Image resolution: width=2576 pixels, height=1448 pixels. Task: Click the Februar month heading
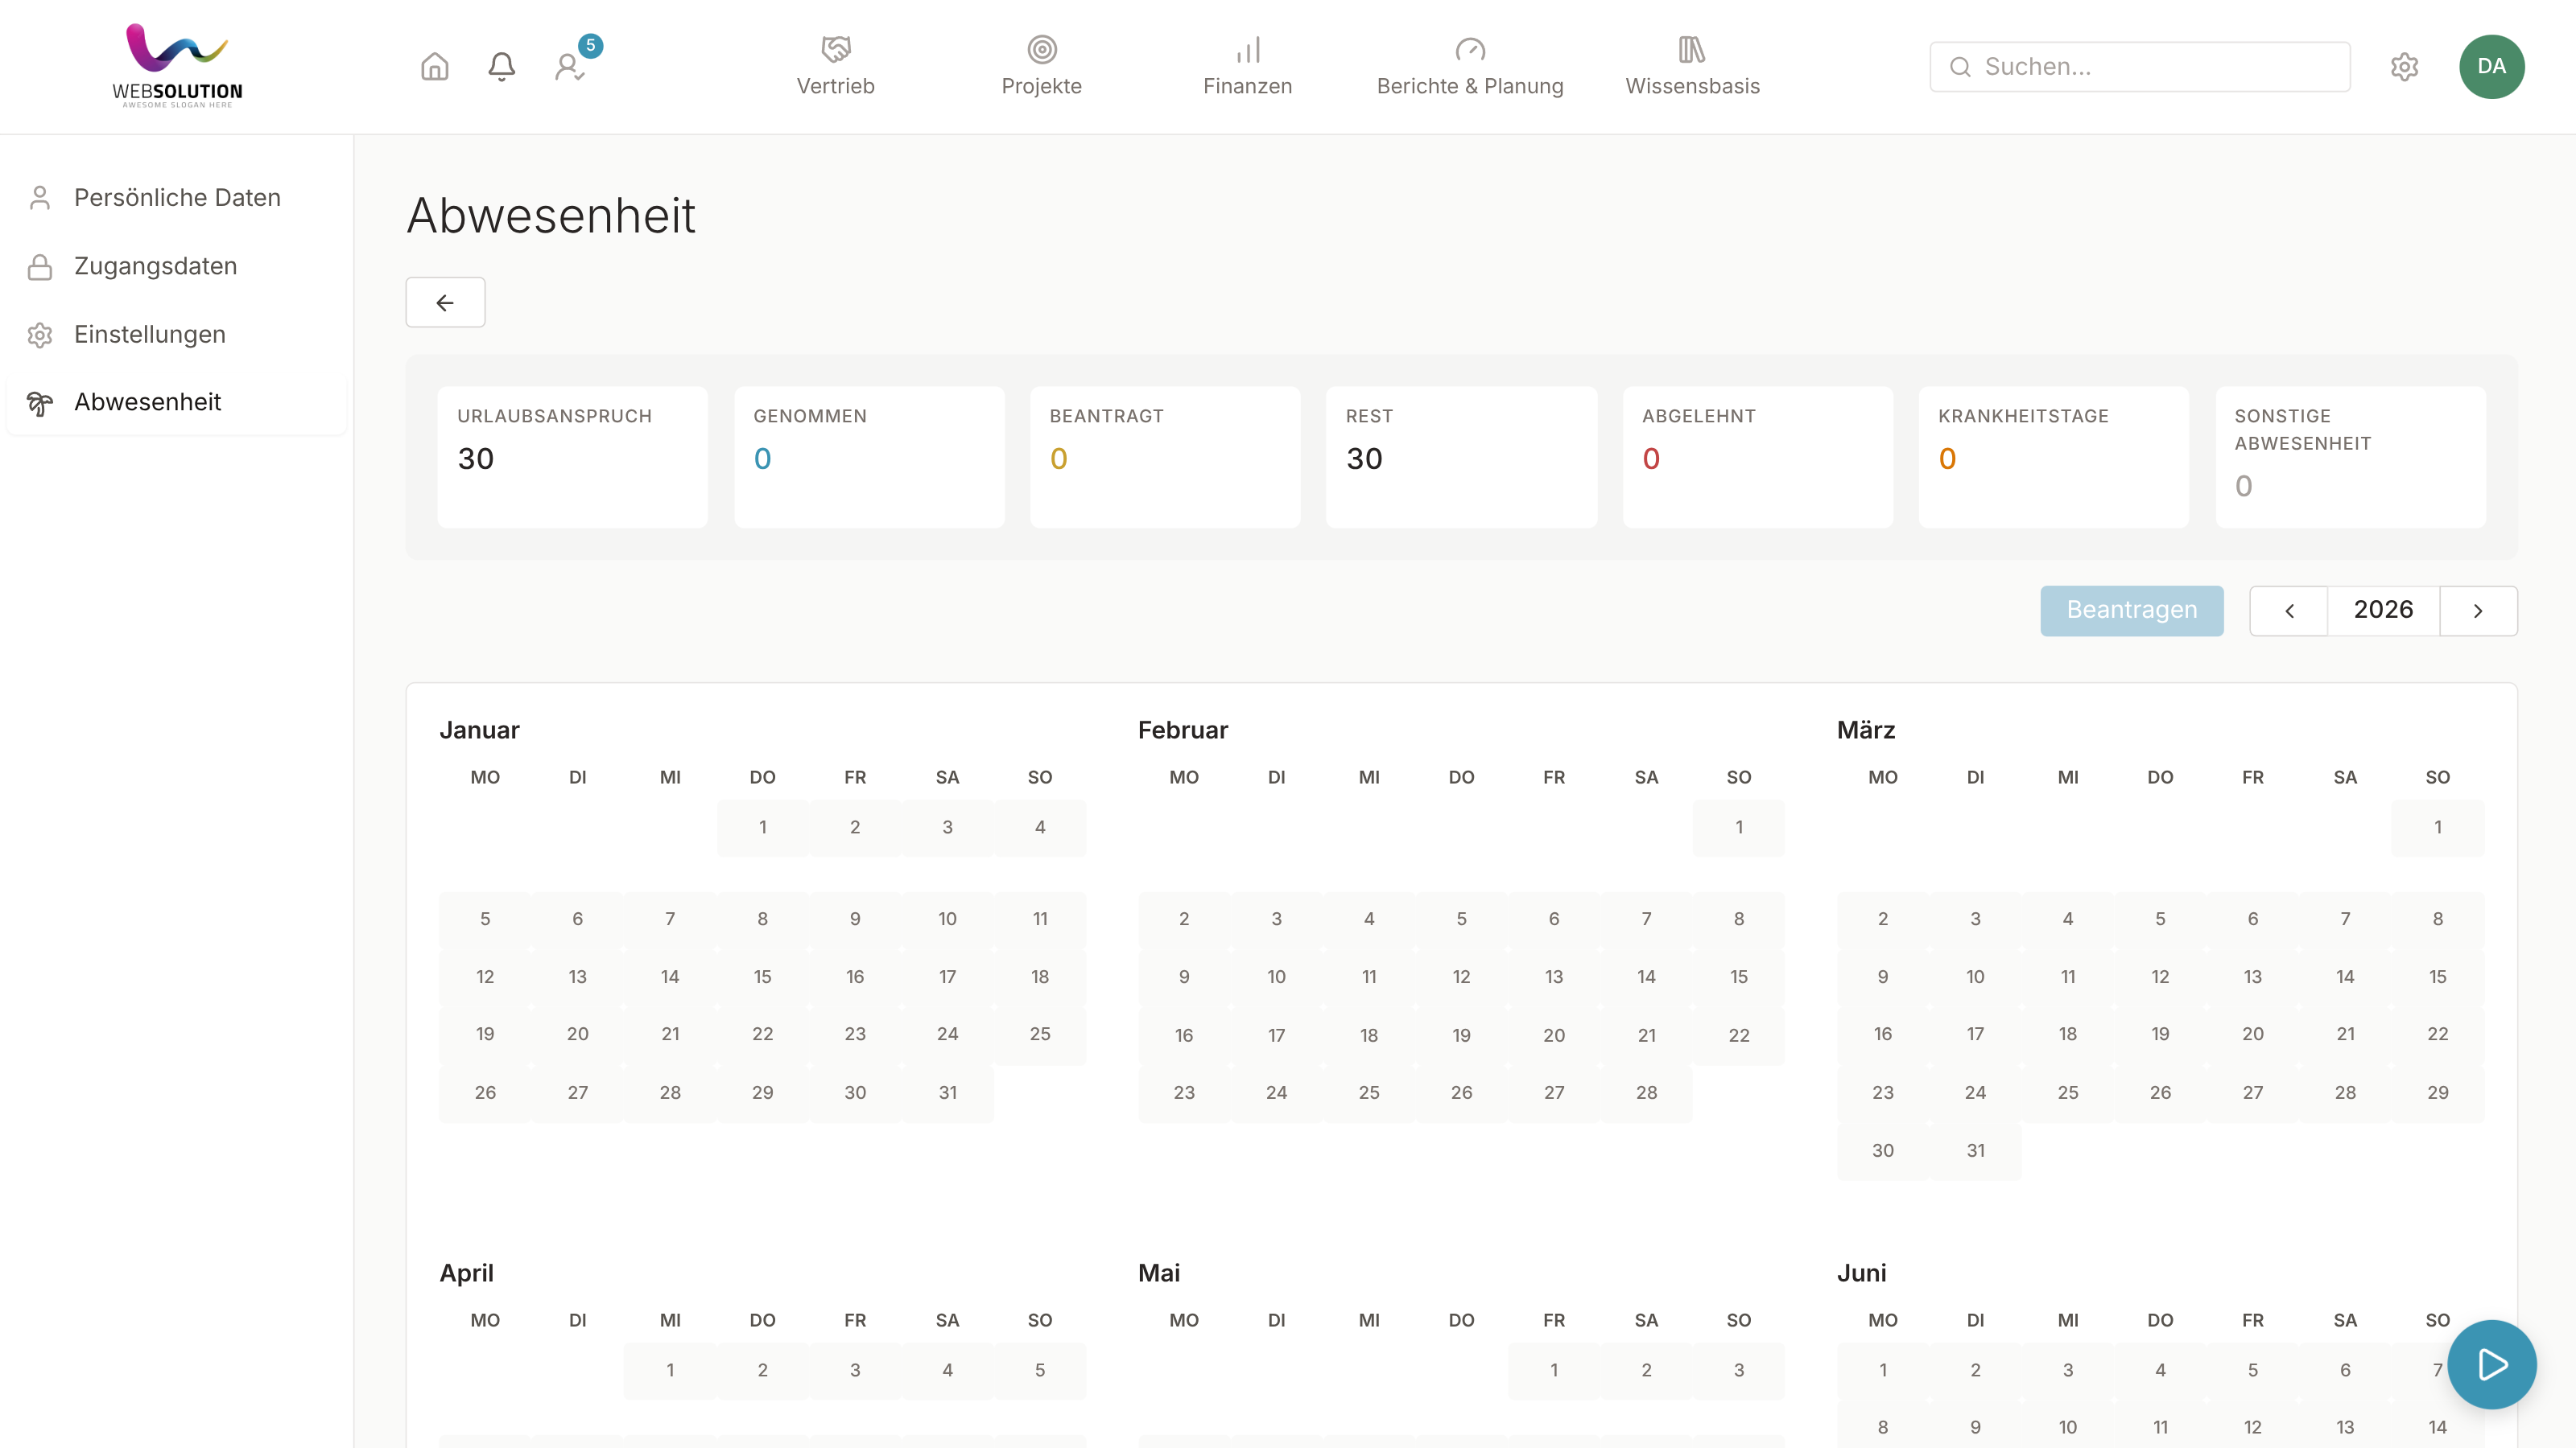coord(1183,730)
